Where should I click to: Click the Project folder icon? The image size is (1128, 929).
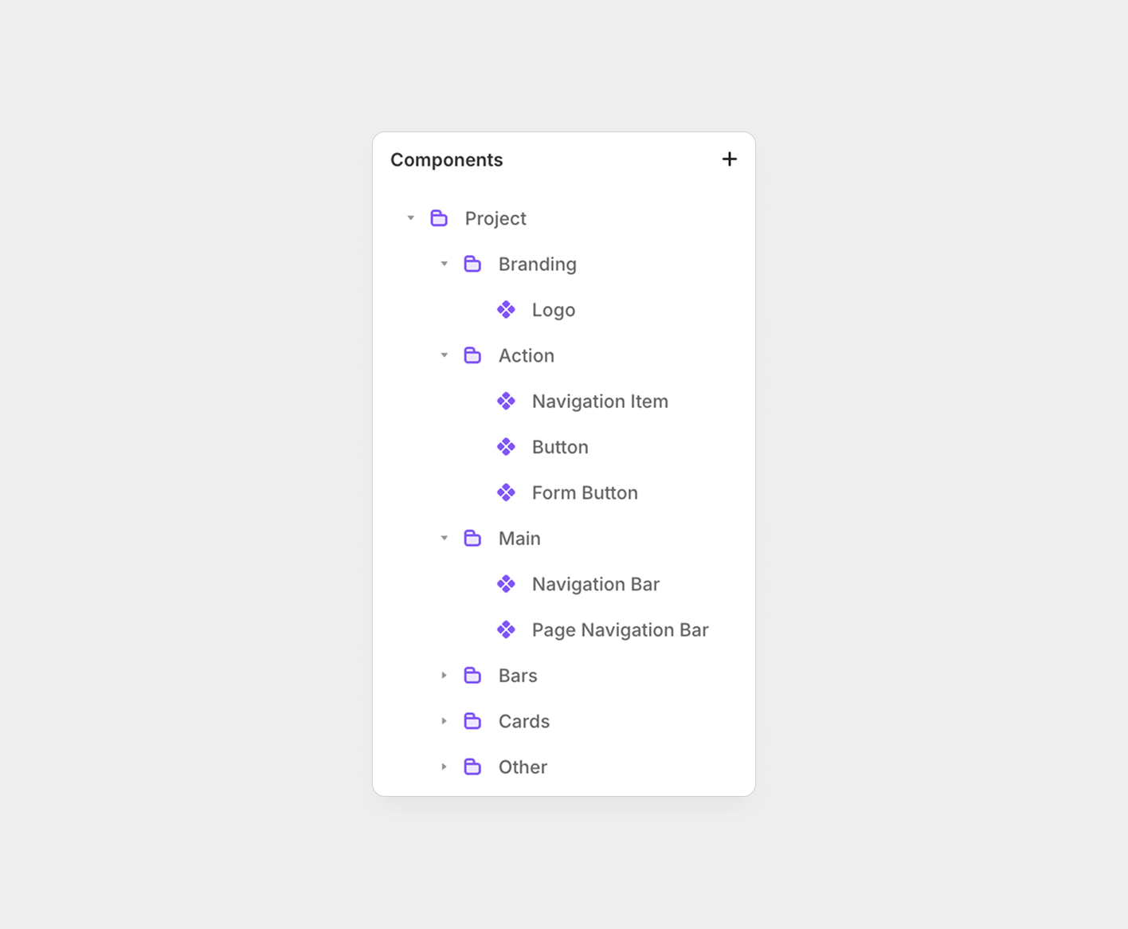[439, 218]
